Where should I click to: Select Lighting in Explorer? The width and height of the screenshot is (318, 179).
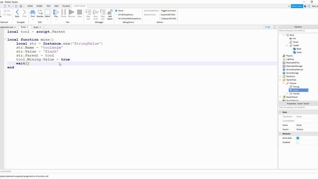click(288, 59)
